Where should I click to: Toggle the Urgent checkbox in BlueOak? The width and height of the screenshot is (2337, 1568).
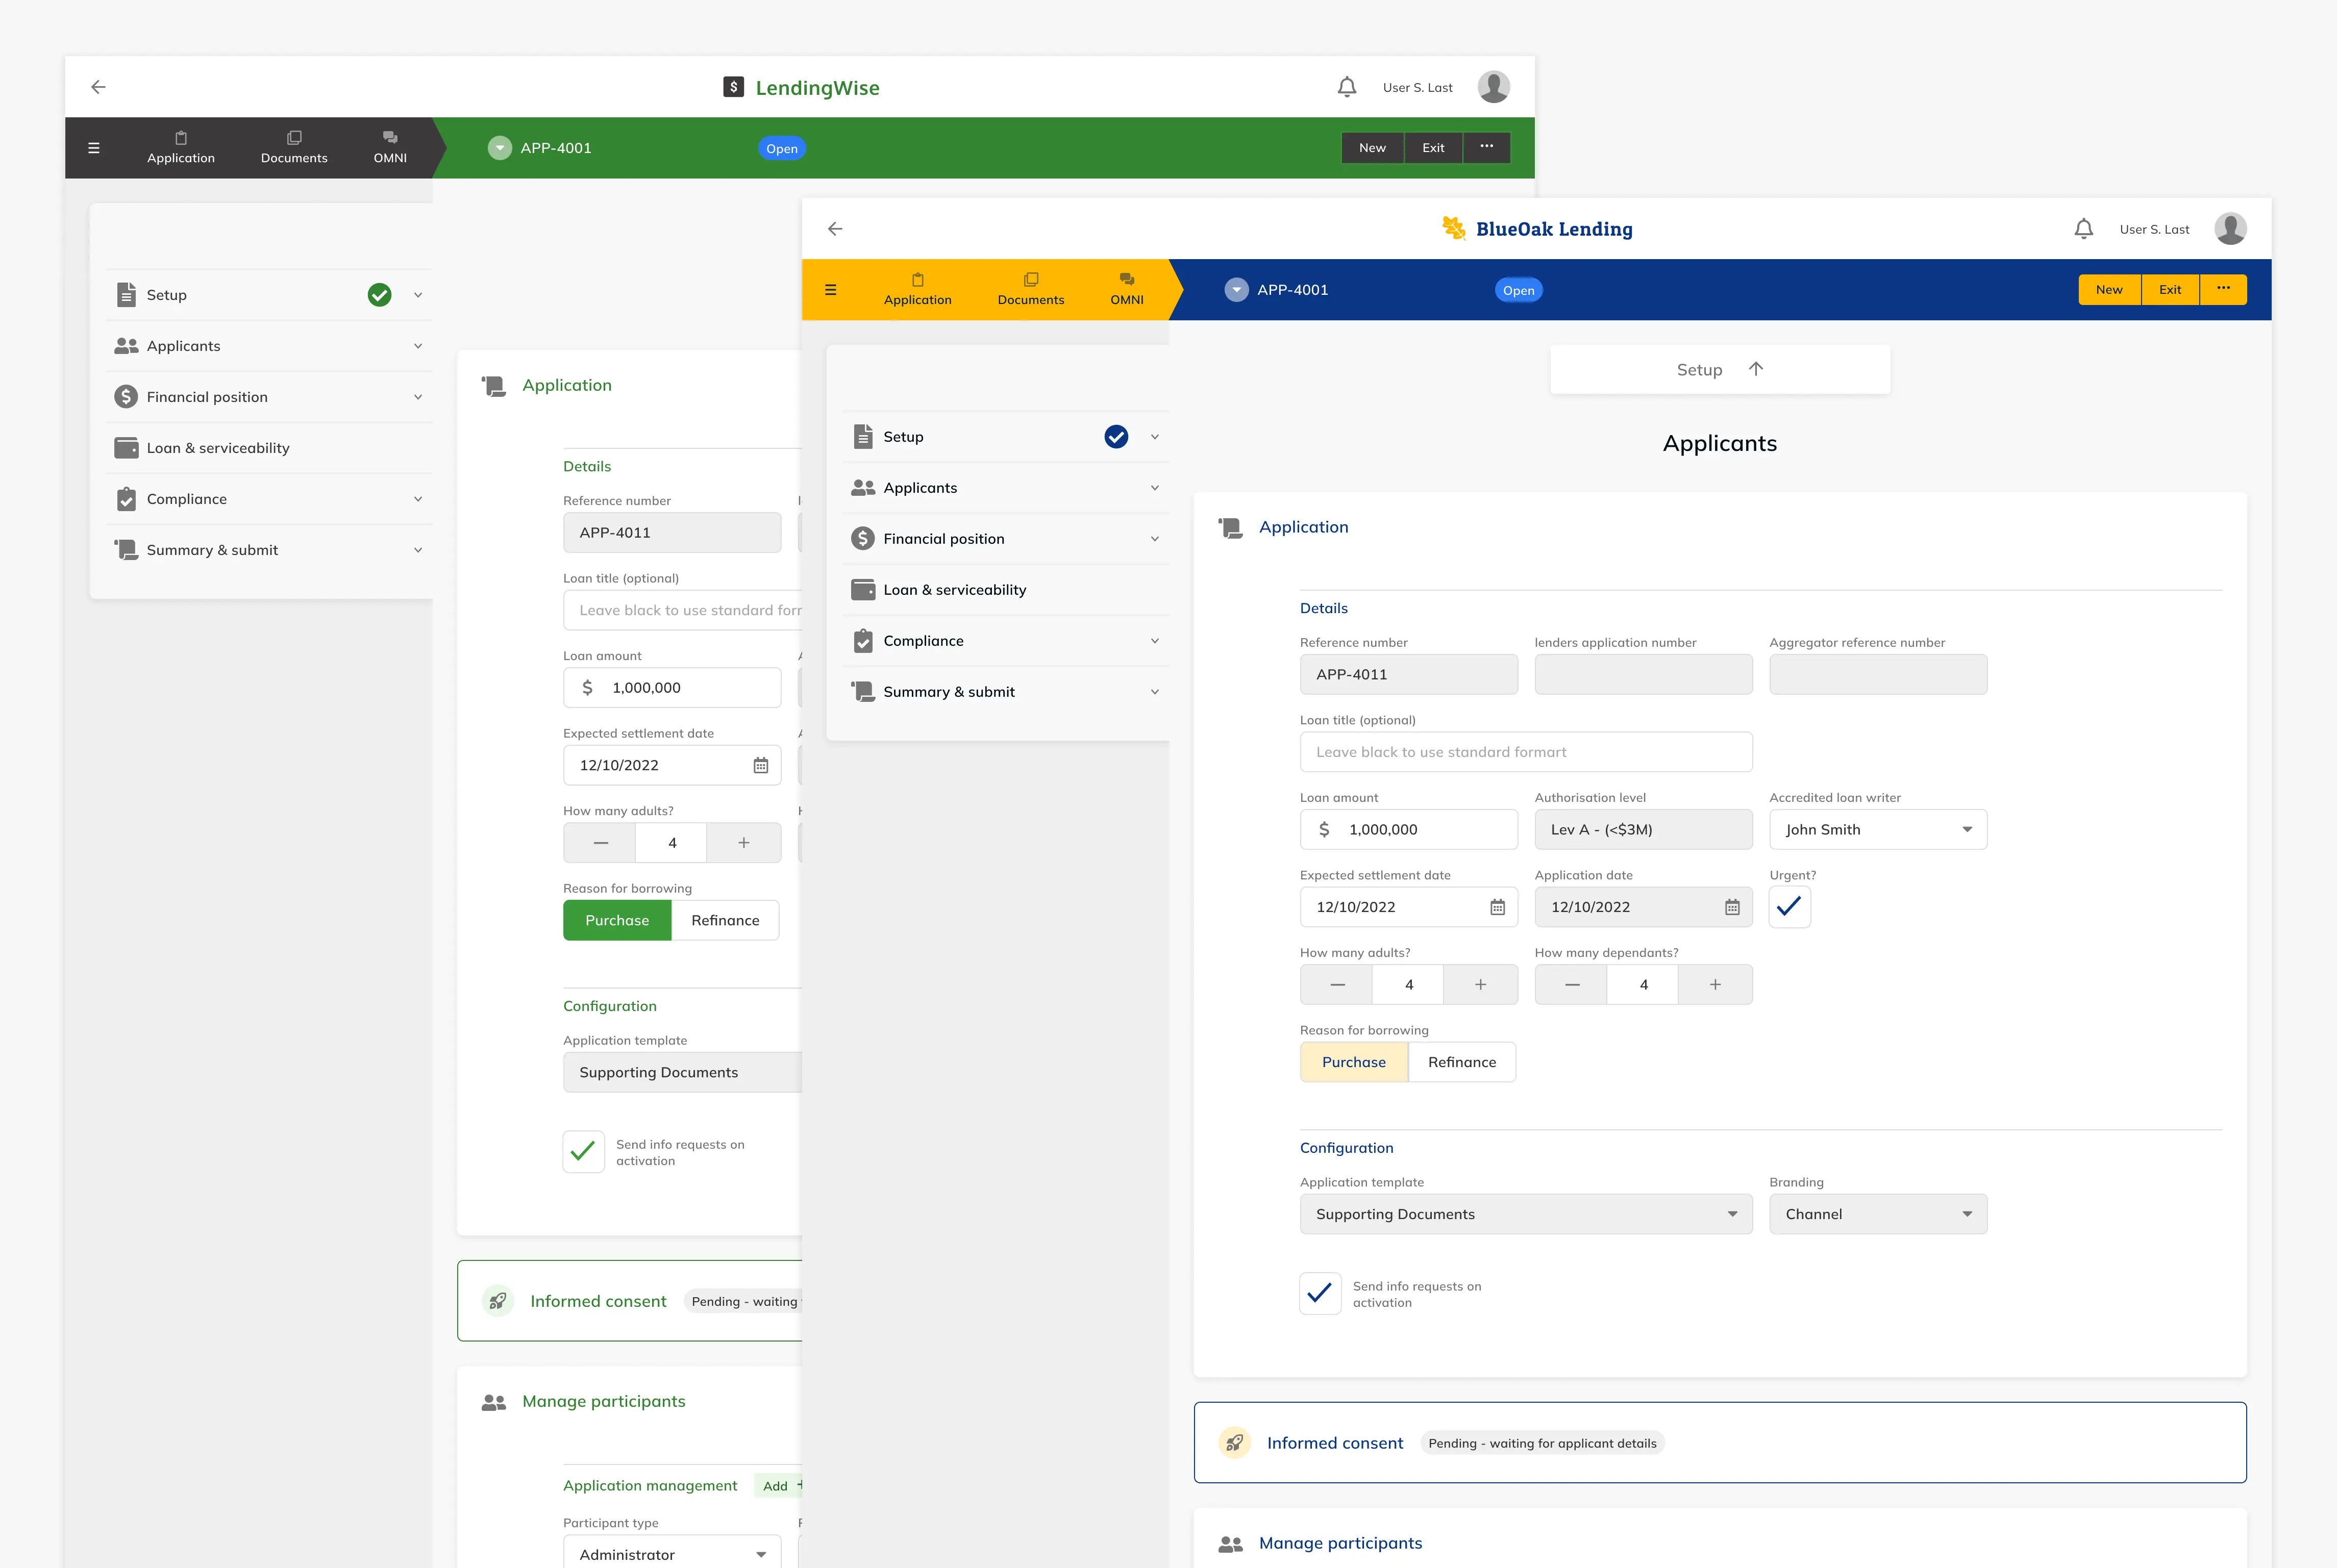[x=1790, y=907]
